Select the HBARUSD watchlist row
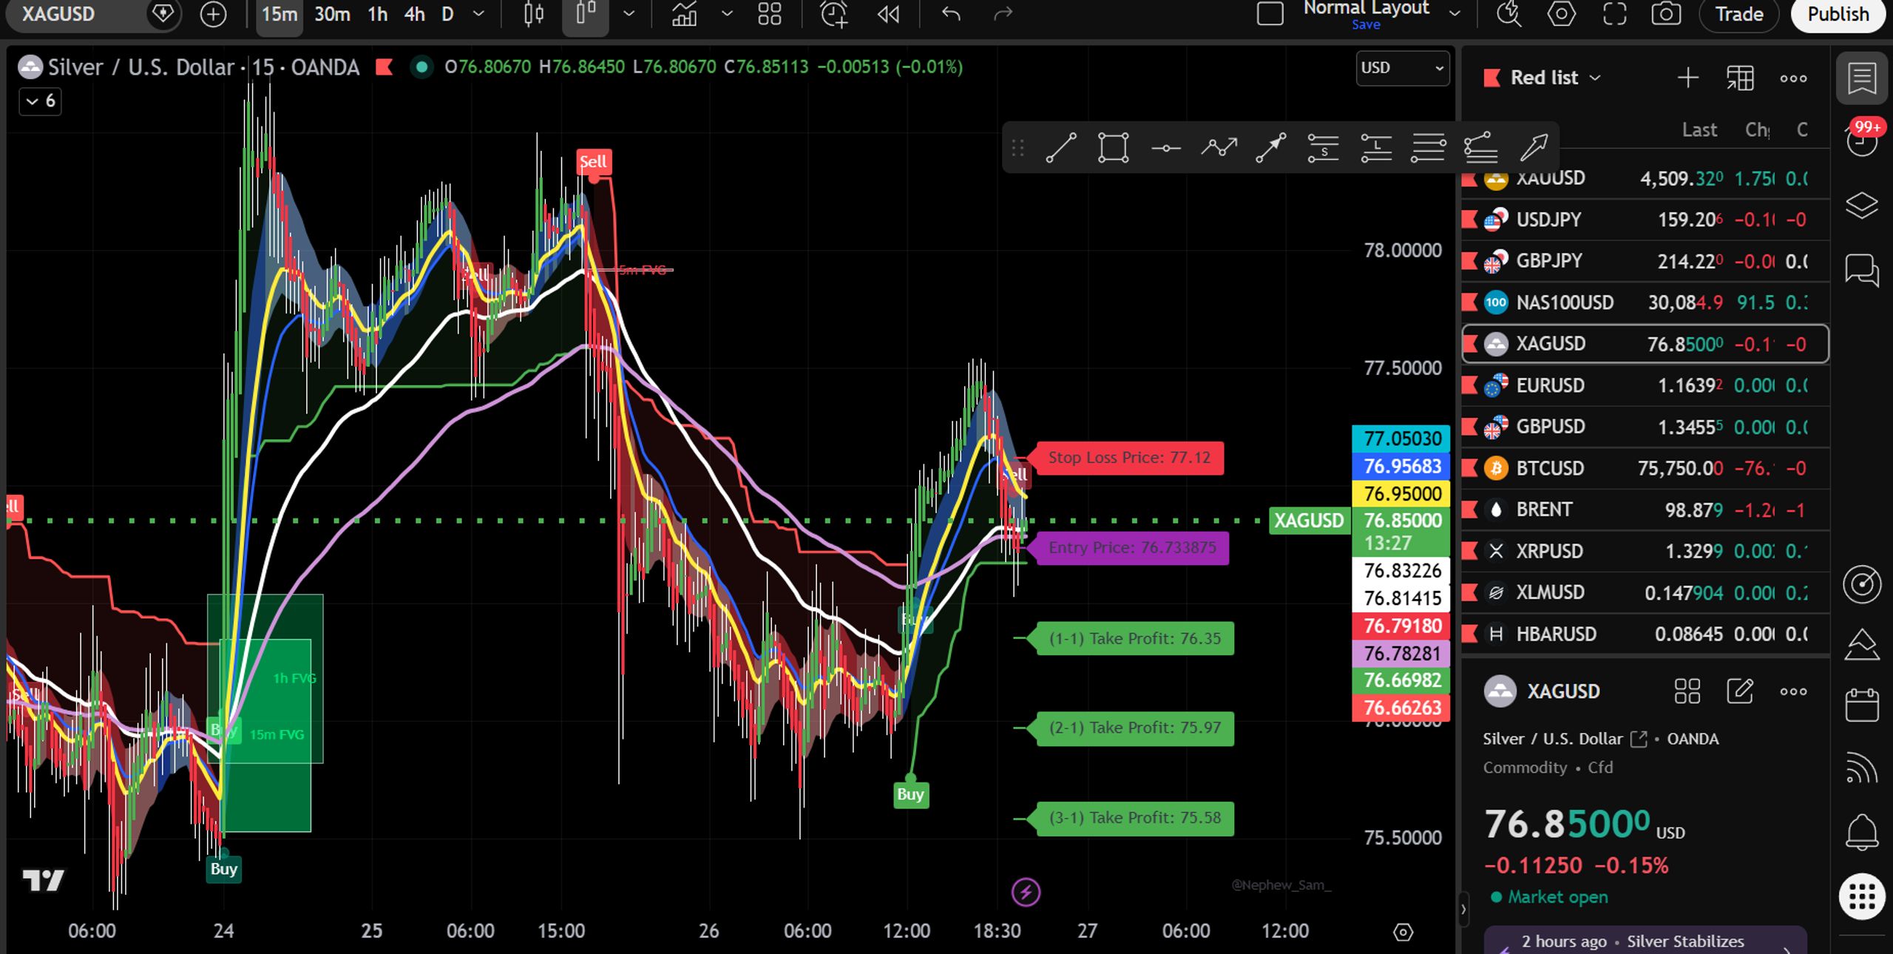Viewport: 1893px width, 954px height. click(x=1645, y=634)
